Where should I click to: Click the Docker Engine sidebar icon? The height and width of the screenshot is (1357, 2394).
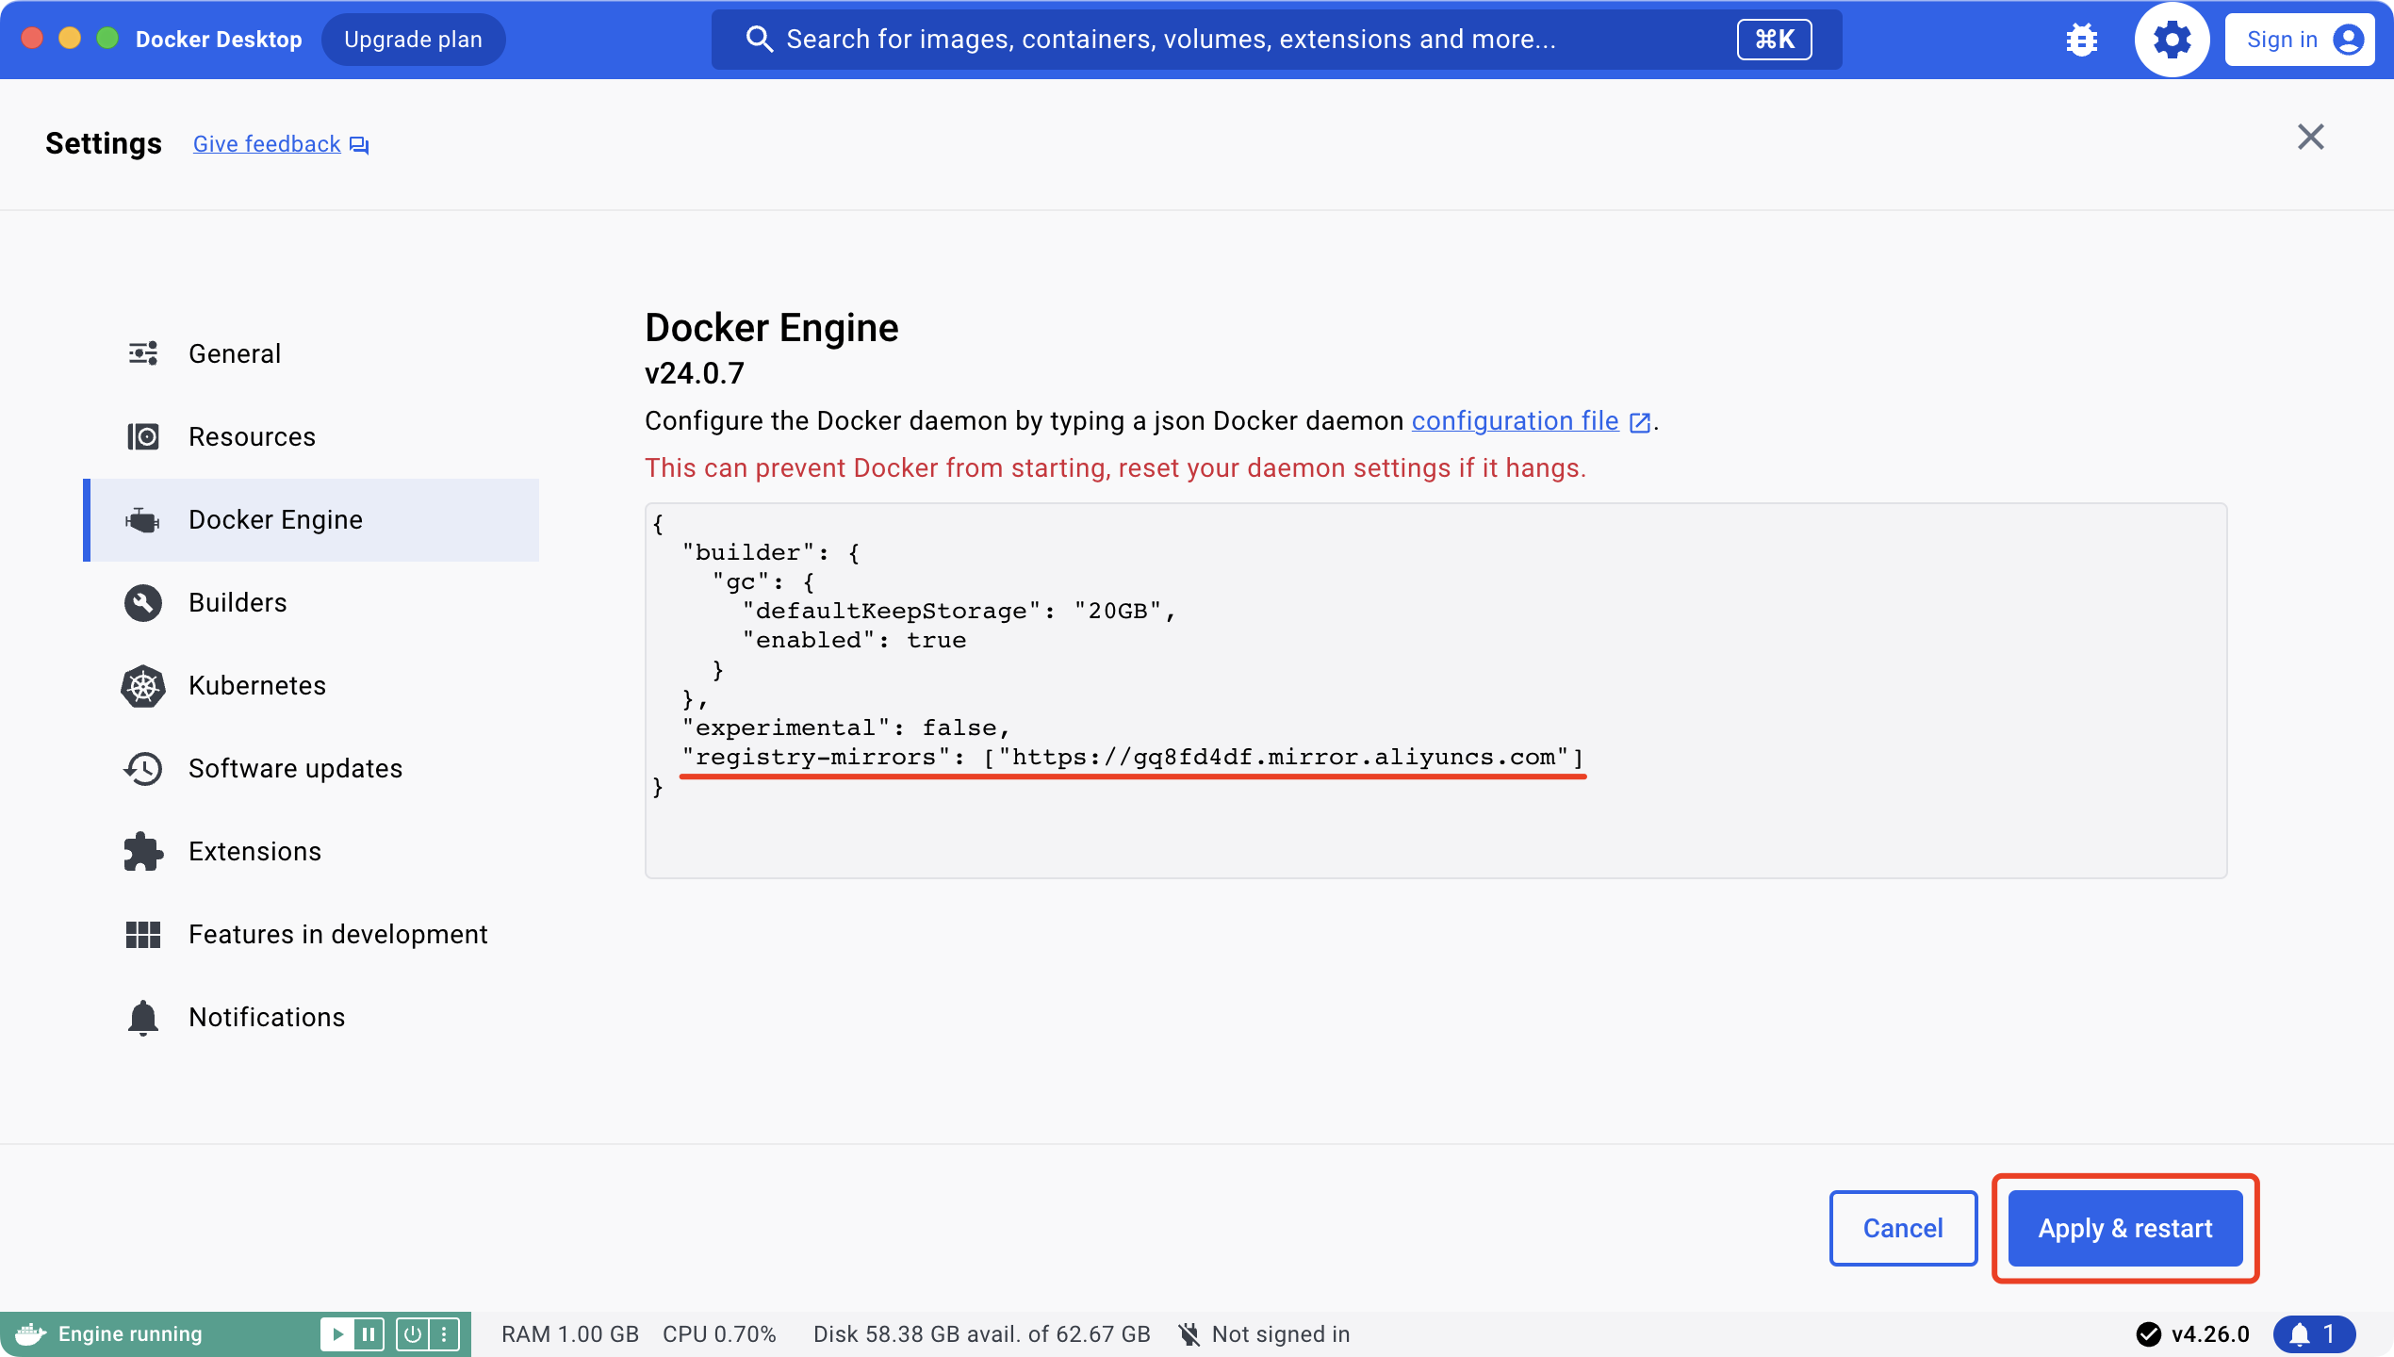pyautogui.click(x=145, y=518)
